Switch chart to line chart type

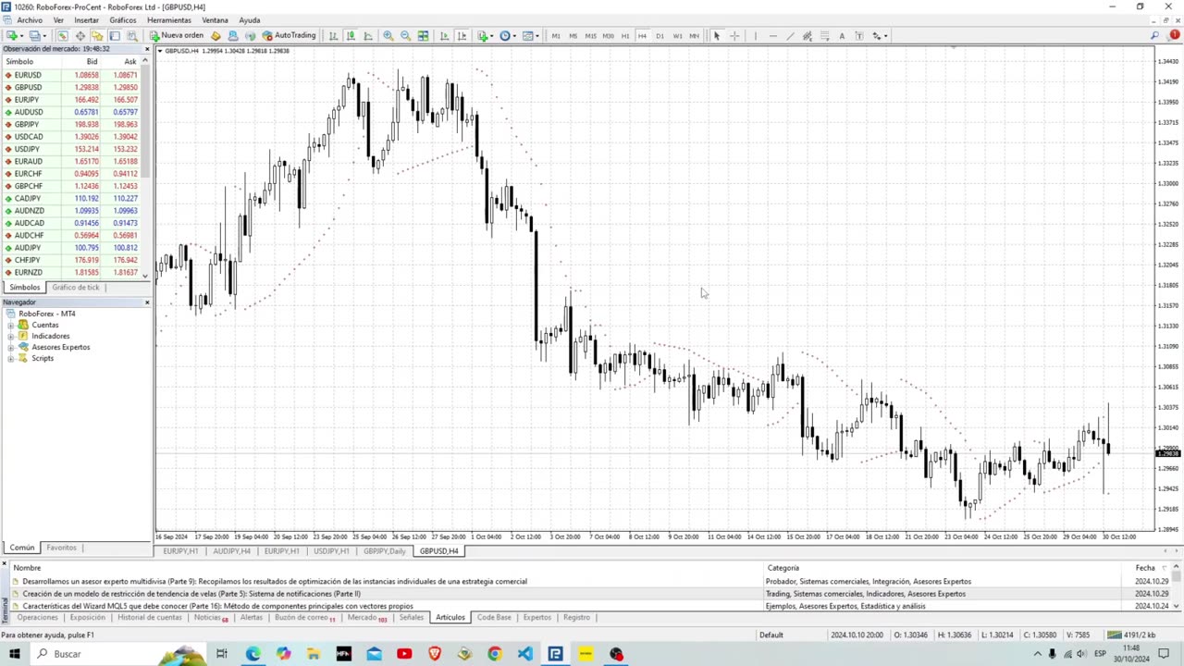(x=368, y=35)
